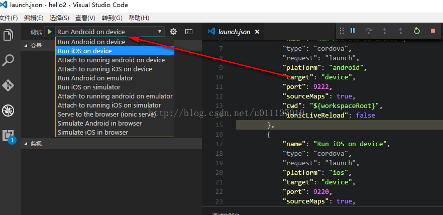Select Simulate Android in browser

tap(115, 123)
